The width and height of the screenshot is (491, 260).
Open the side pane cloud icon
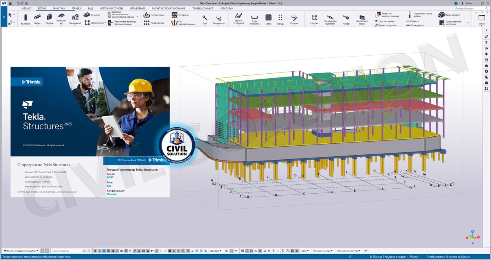point(486,65)
